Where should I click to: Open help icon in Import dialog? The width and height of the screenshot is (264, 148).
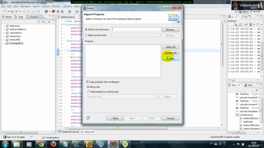[88, 118]
